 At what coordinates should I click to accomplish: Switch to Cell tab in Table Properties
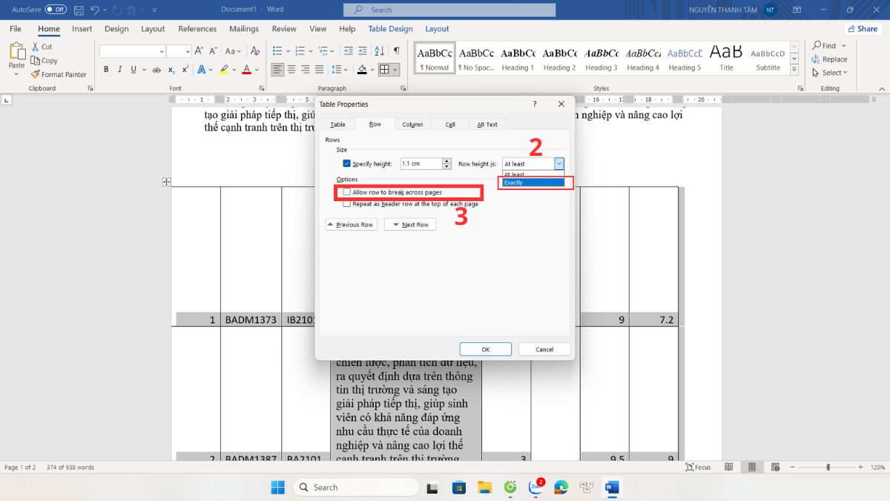click(x=450, y=124)
